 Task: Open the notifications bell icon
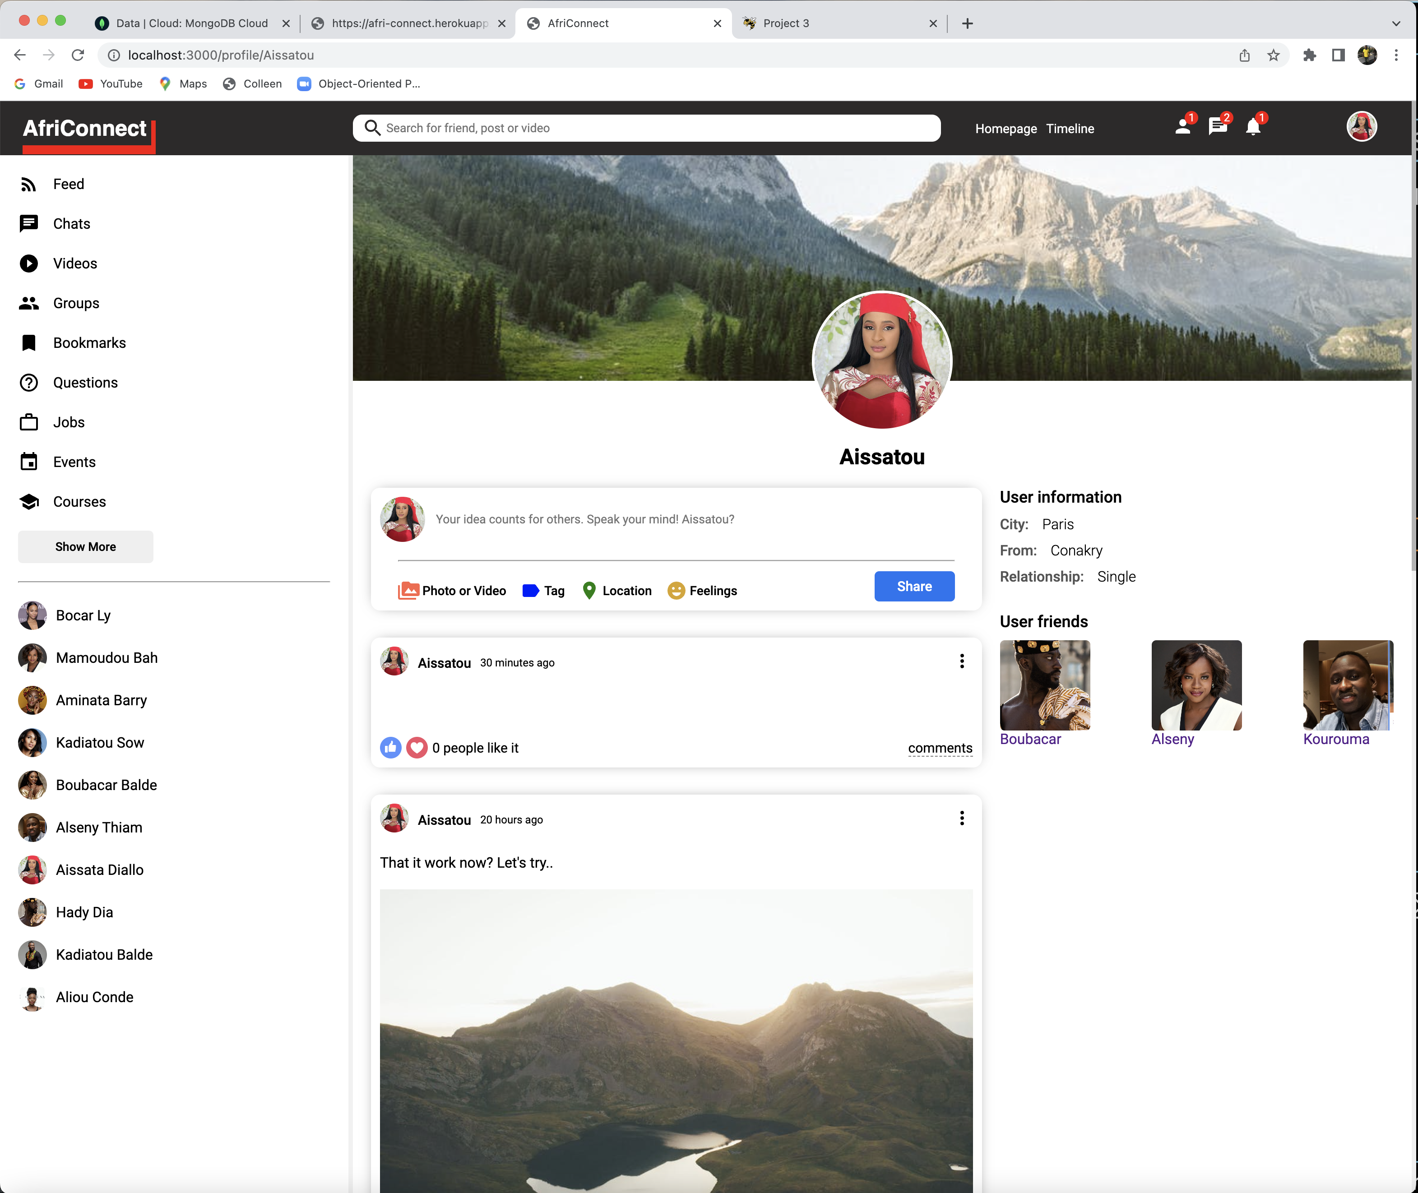click(1253, 126)
